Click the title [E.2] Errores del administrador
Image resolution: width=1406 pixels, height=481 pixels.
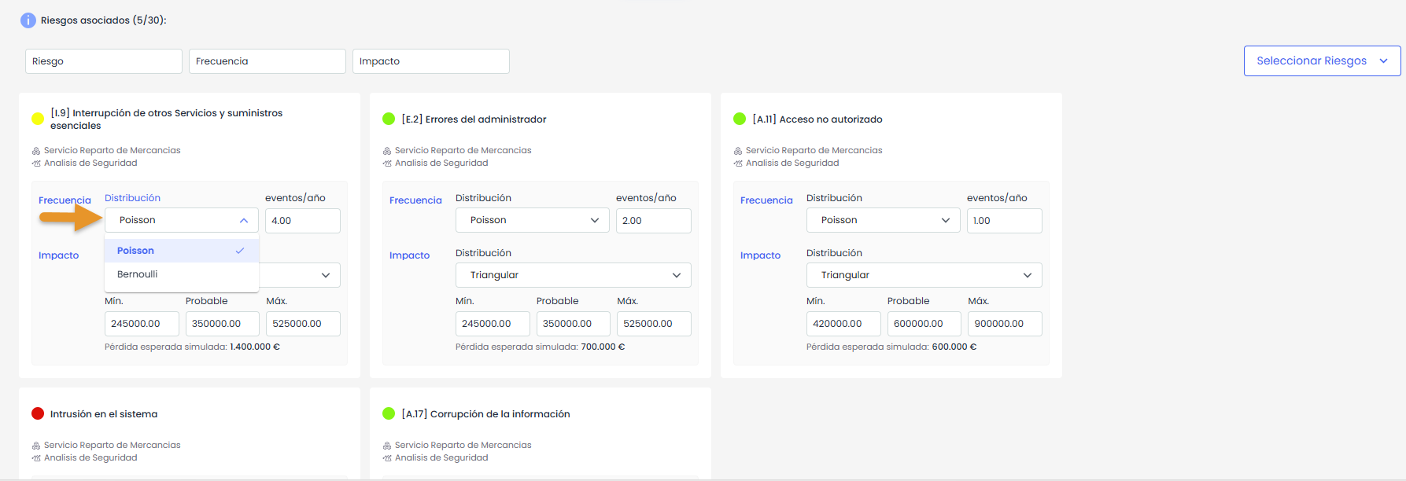coord(474,119)
